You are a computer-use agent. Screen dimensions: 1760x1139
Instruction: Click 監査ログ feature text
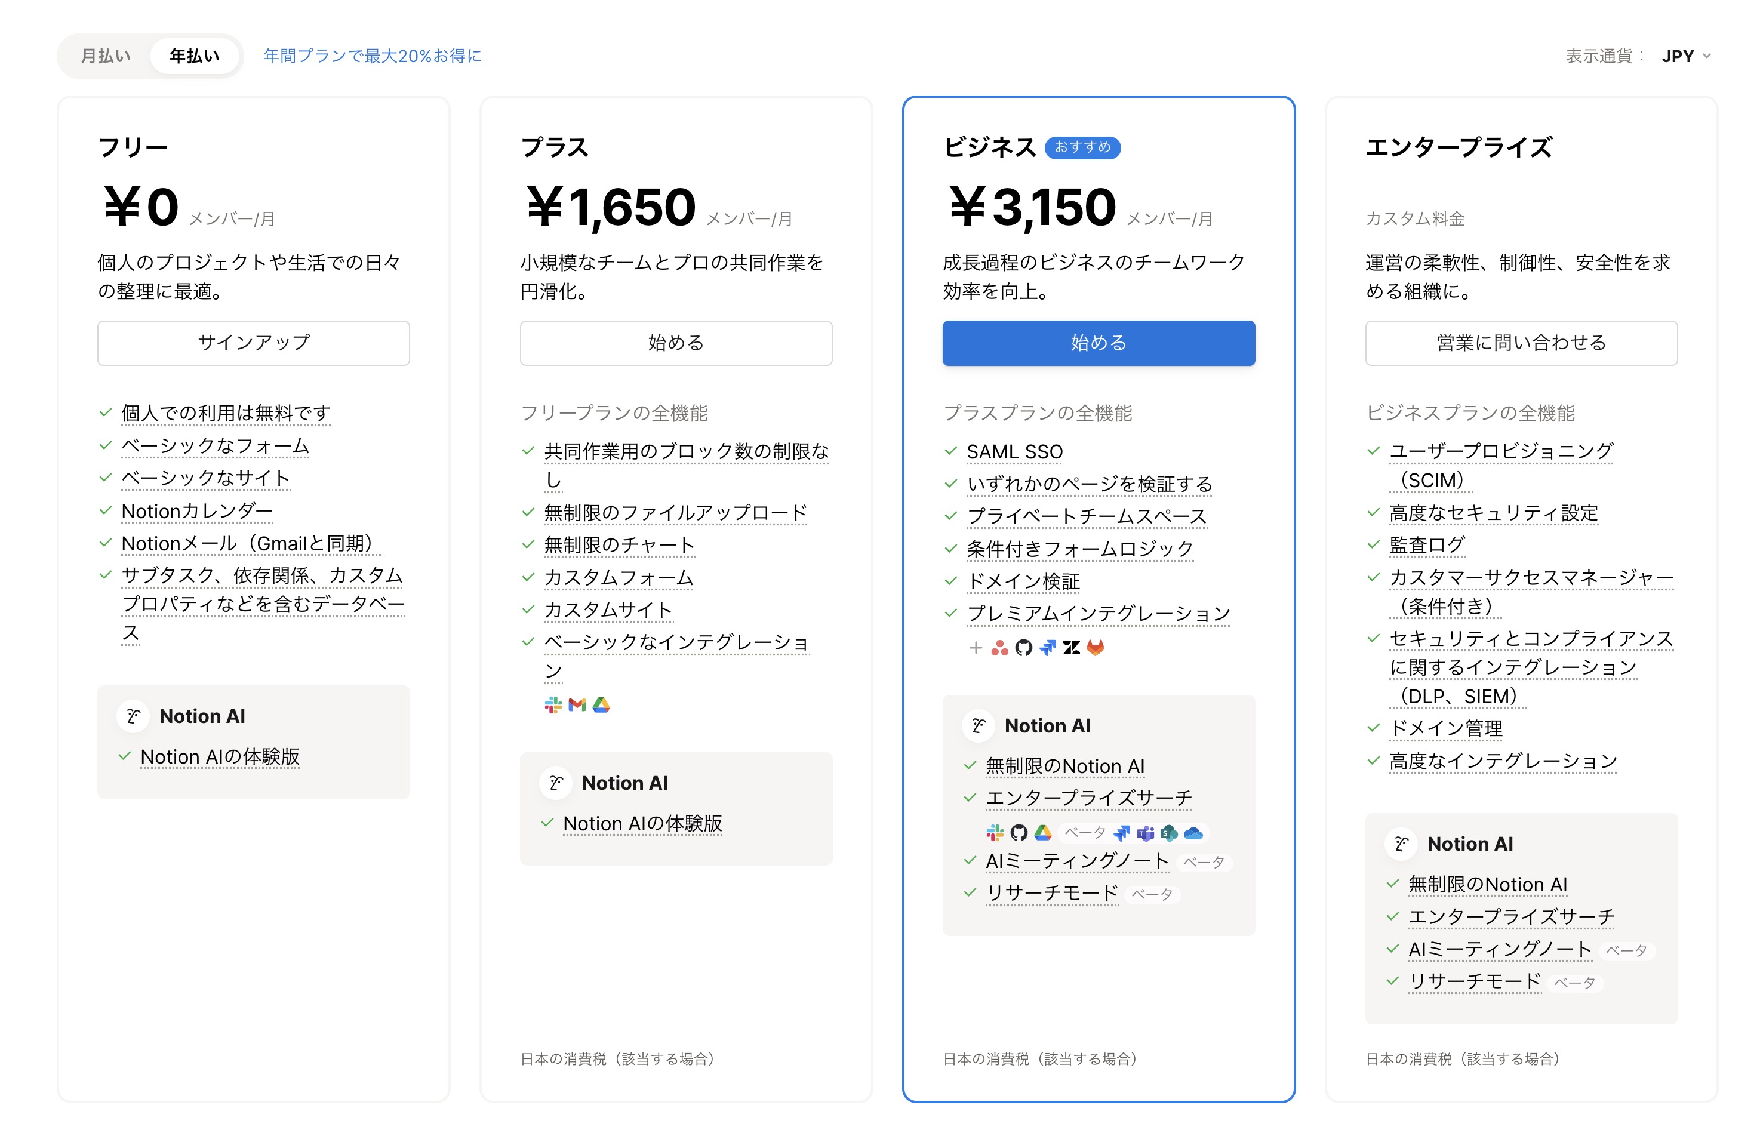[x=1427, y=545]
